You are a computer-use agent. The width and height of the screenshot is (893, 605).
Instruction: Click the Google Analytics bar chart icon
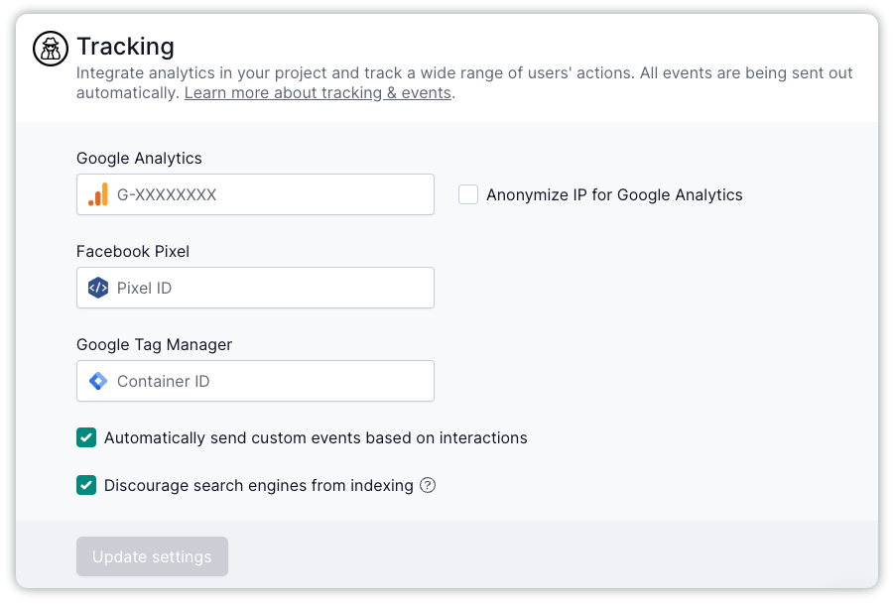pyautogui.click(x=98, y=194)
